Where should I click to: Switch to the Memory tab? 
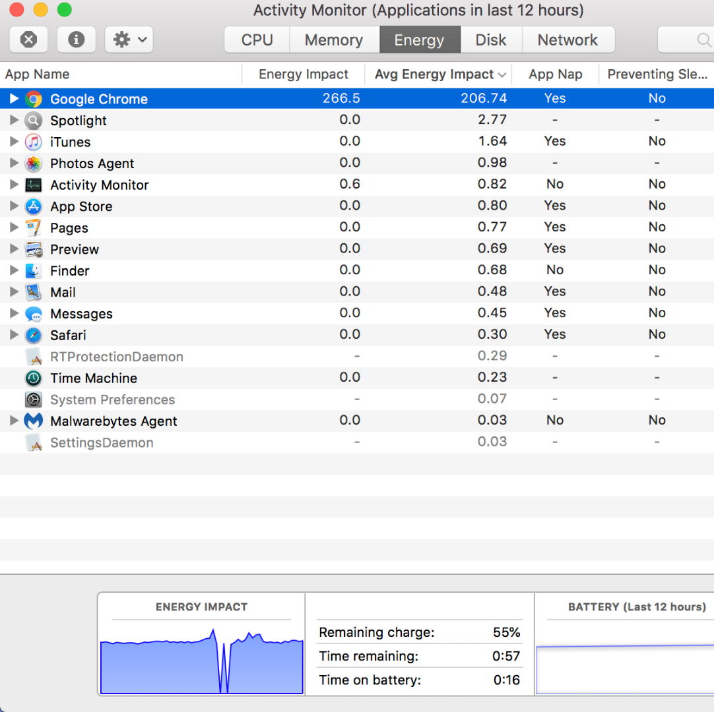click(x=333, y=40)
